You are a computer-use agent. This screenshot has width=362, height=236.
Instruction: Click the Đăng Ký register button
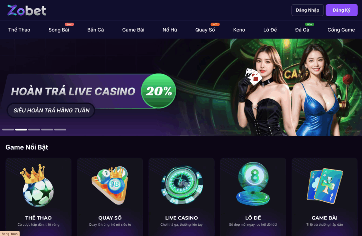click(x=341, y=10)
